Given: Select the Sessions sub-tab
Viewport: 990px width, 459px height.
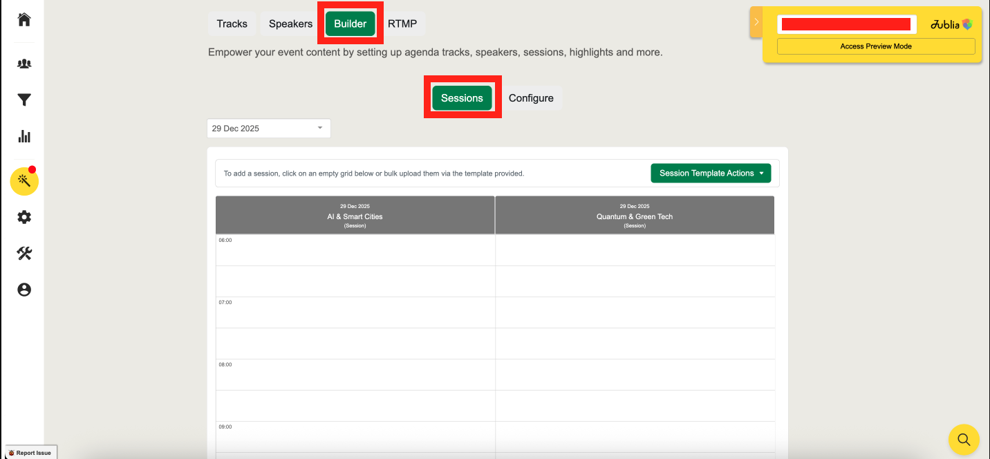Looking at the screenshot, I should tap(462, 98).
